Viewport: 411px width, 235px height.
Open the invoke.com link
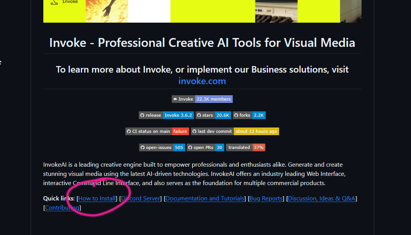tap(202, 81)
